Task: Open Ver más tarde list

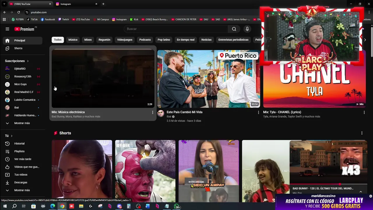Action: tap(22, 159)
